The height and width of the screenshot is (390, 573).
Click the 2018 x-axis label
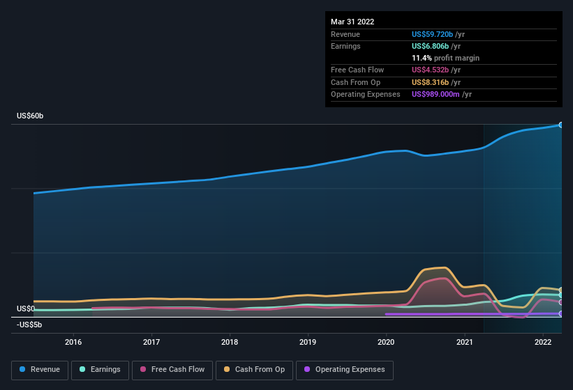[230, 342]
